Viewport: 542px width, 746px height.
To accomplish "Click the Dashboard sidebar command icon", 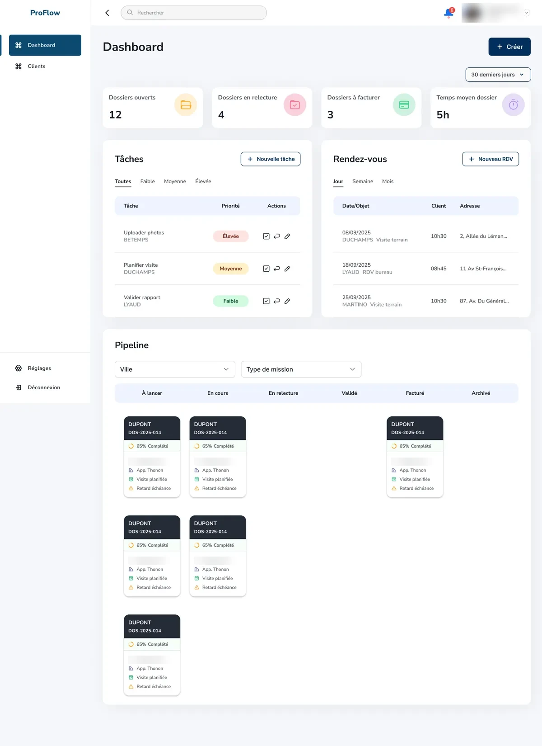I will click(19, 45).
